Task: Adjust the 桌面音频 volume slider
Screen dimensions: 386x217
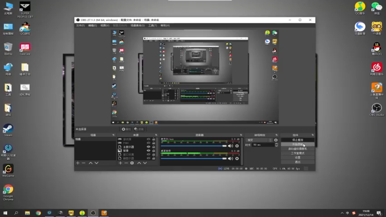Action: tap(194, 159)
